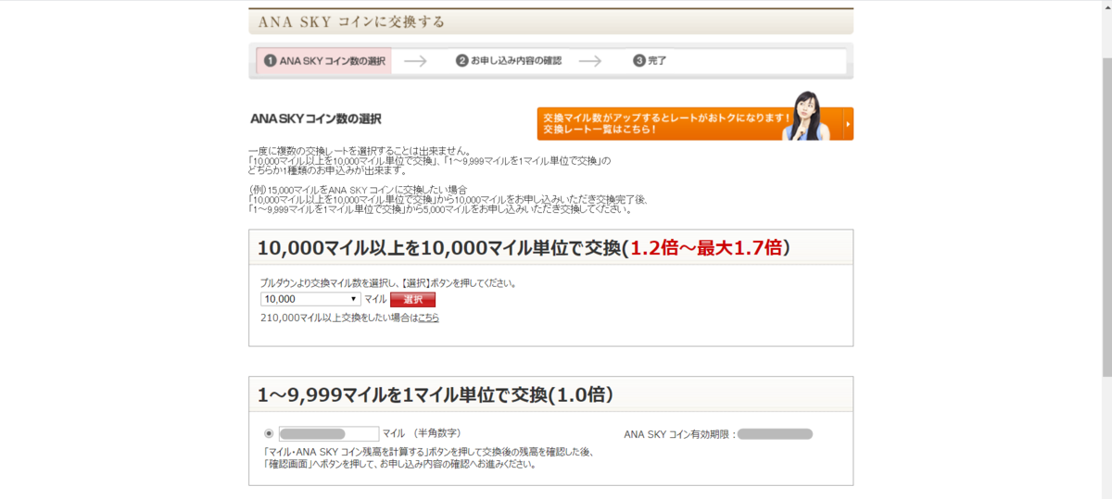Click step 2 お申し込み内容の確認
The height and width of the screenshot is (499, 1112).
click(509, 61)
